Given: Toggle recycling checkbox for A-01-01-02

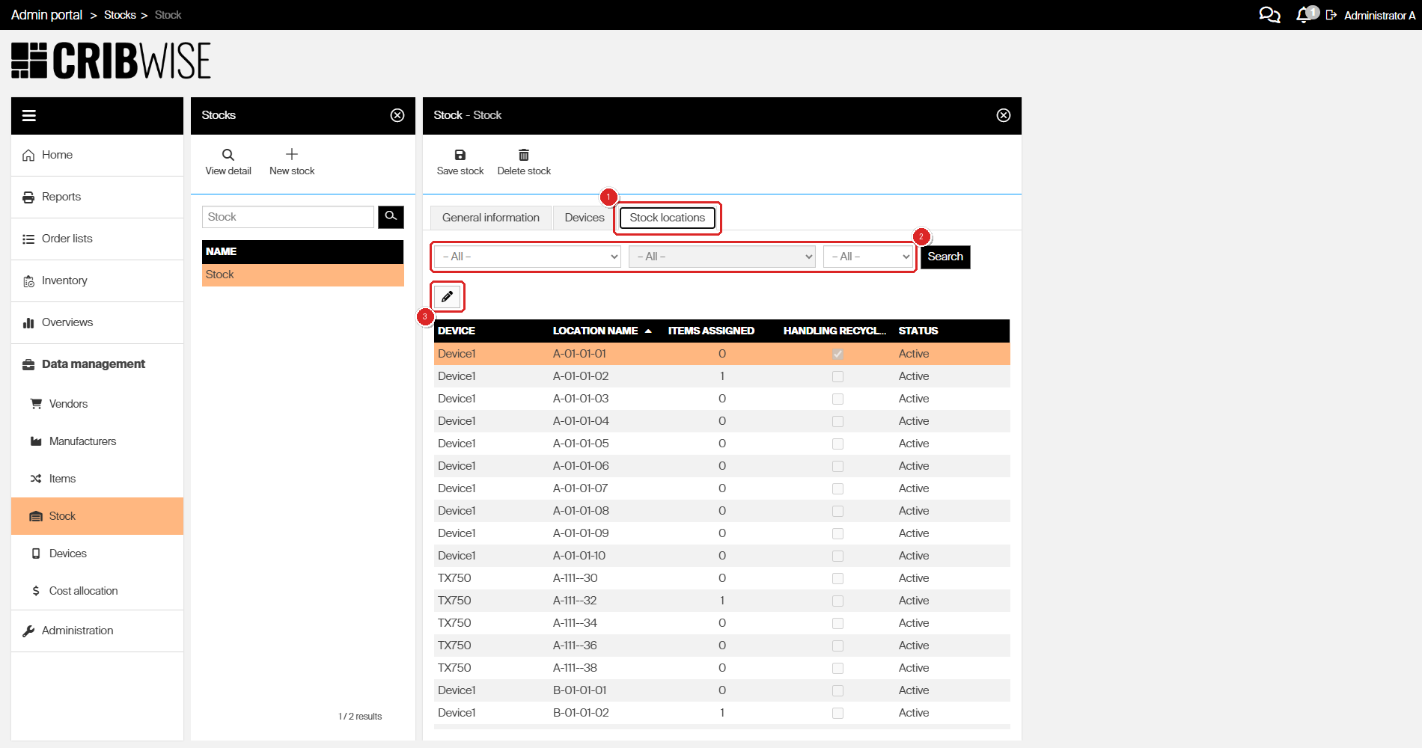Looking at the screenshot, I should (837, 376).
